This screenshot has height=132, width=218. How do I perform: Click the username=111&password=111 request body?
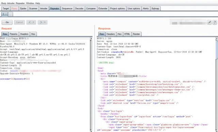[x=15, y=79]
